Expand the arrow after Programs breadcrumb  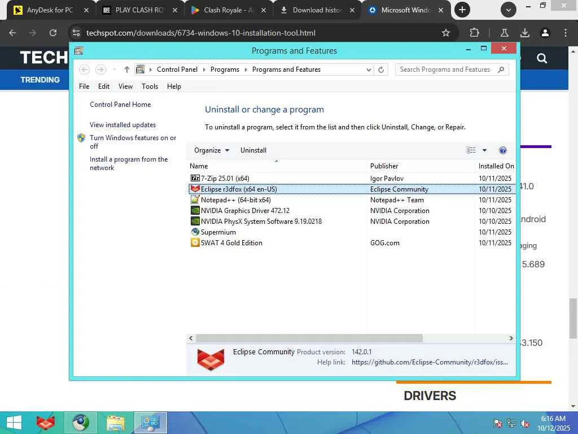coord(246,70)
